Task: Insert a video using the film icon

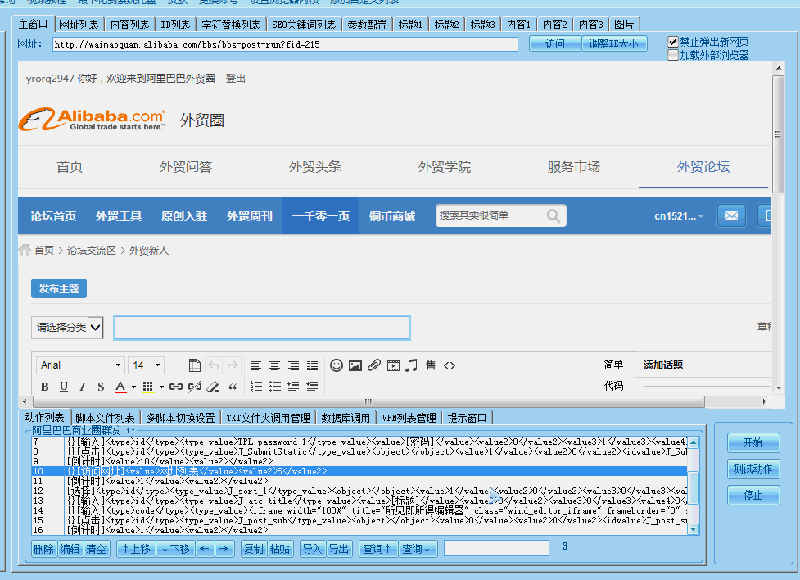Action: pos(393,365)
